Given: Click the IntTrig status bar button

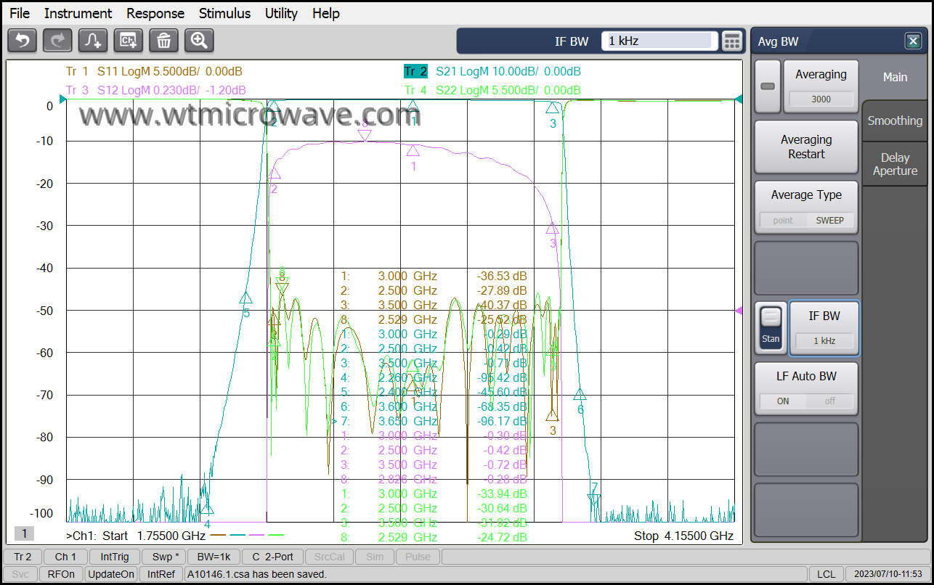Looking at the screenshot, I should tap(115, 557).
